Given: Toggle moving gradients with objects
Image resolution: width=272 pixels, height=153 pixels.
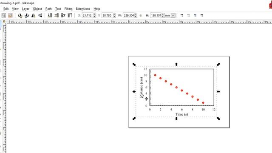Looking at the screenshot, I should click(x=195, y=15).
